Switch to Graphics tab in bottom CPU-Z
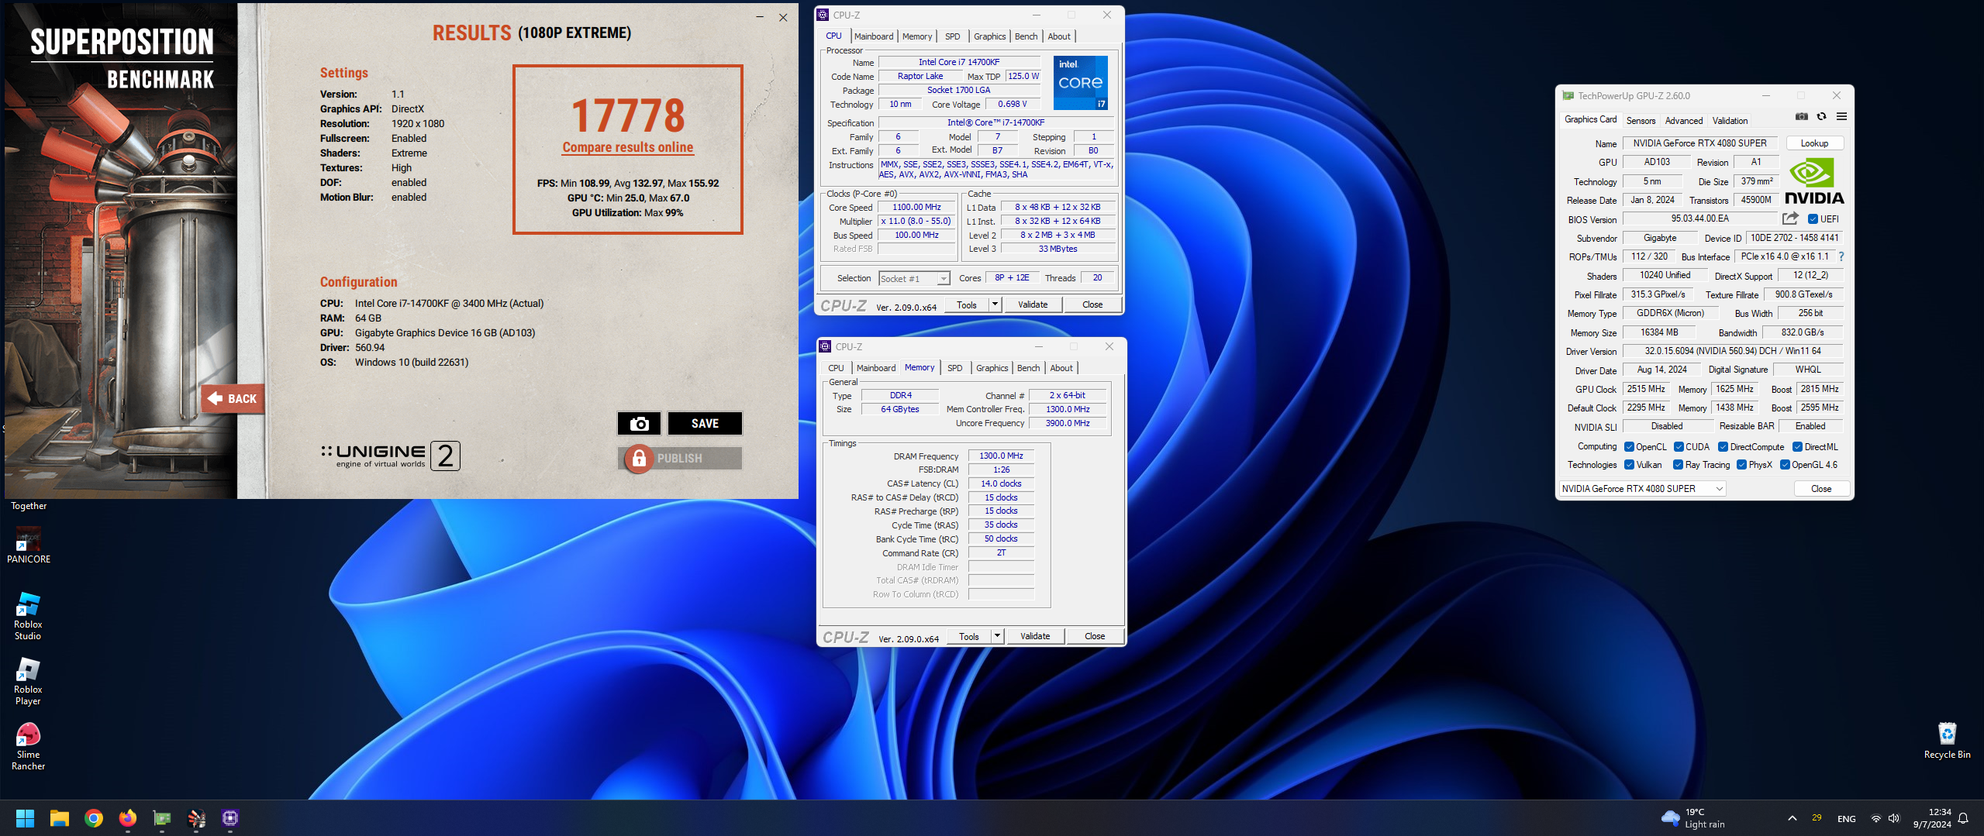The width and height of the screenshot is (1984, 836). tap(992, 368)
